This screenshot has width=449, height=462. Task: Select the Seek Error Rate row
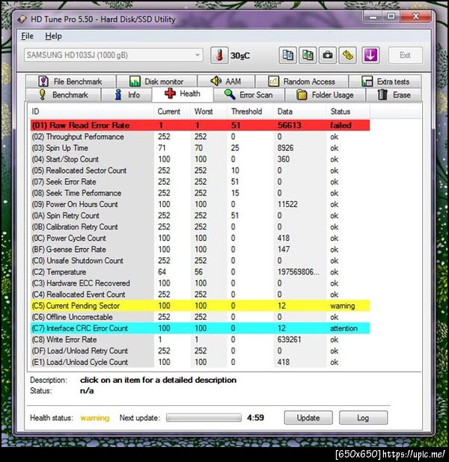coord(200,182)
